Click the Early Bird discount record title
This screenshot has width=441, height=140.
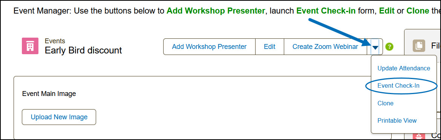click(x=83, y=50)
